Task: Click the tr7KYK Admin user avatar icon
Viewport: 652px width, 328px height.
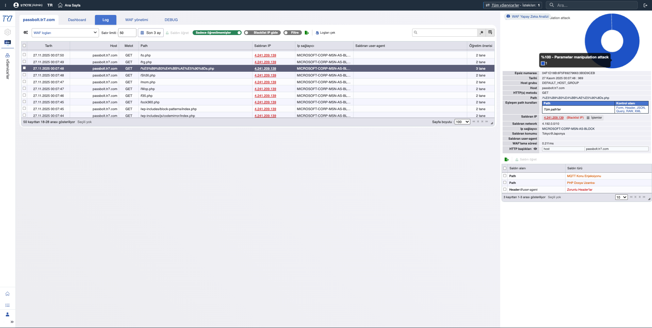Action: [16, 5]
